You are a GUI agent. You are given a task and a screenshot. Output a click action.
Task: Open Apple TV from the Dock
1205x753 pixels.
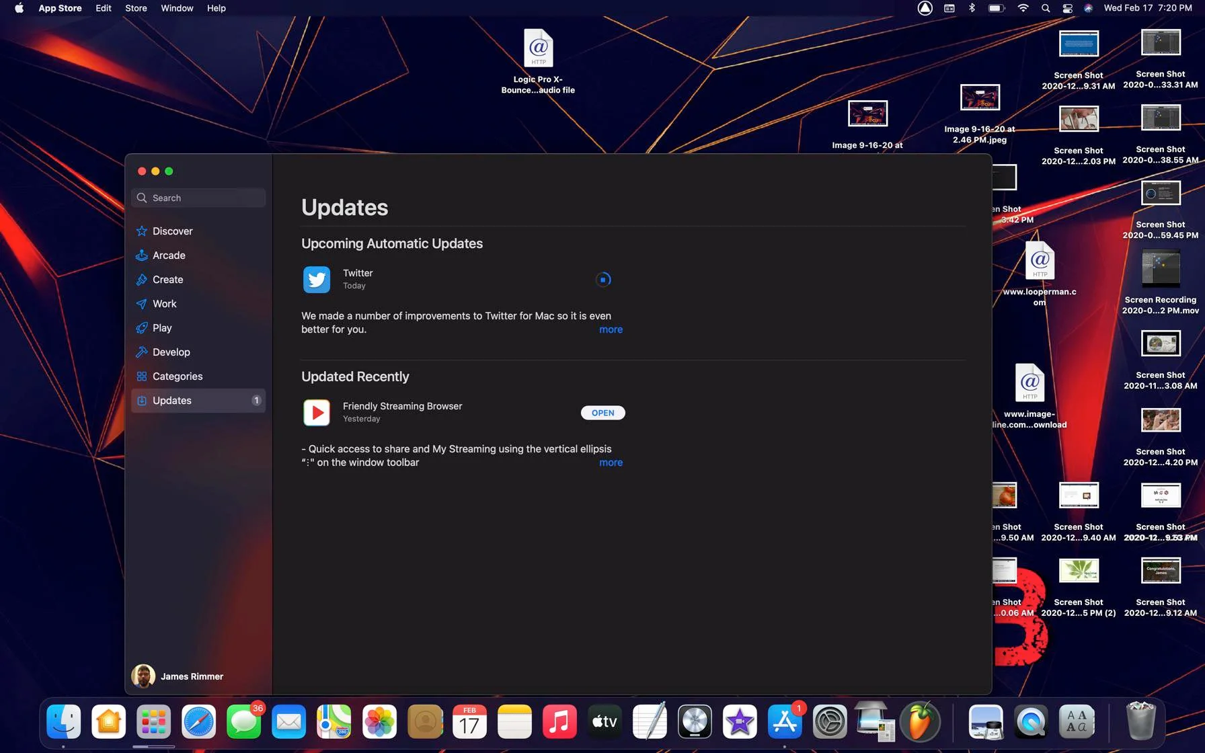click(x=605, y=722)
